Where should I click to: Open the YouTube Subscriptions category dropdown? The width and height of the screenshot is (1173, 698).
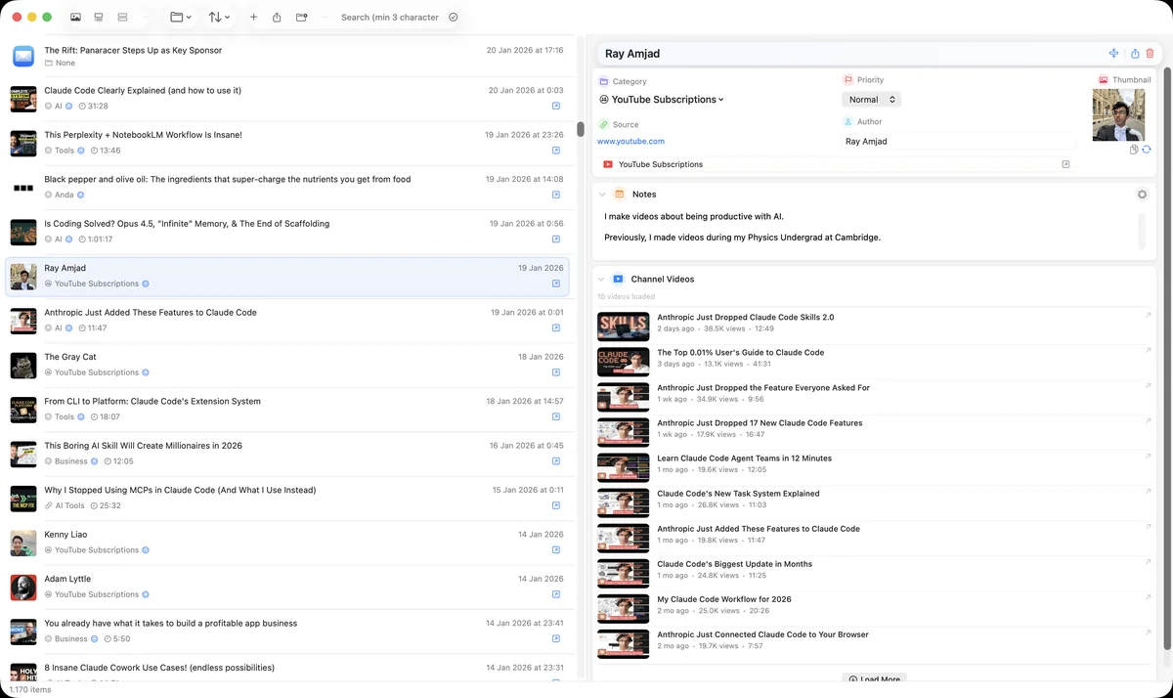[x=662, y=100]
